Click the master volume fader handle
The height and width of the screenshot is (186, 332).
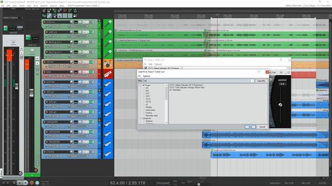coord(16,86)
